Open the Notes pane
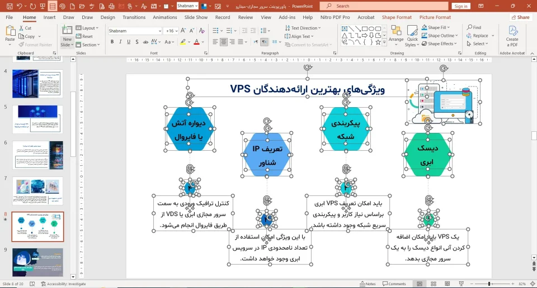The height and width of the screenshot is (288, 537). (x=368, y=284)
